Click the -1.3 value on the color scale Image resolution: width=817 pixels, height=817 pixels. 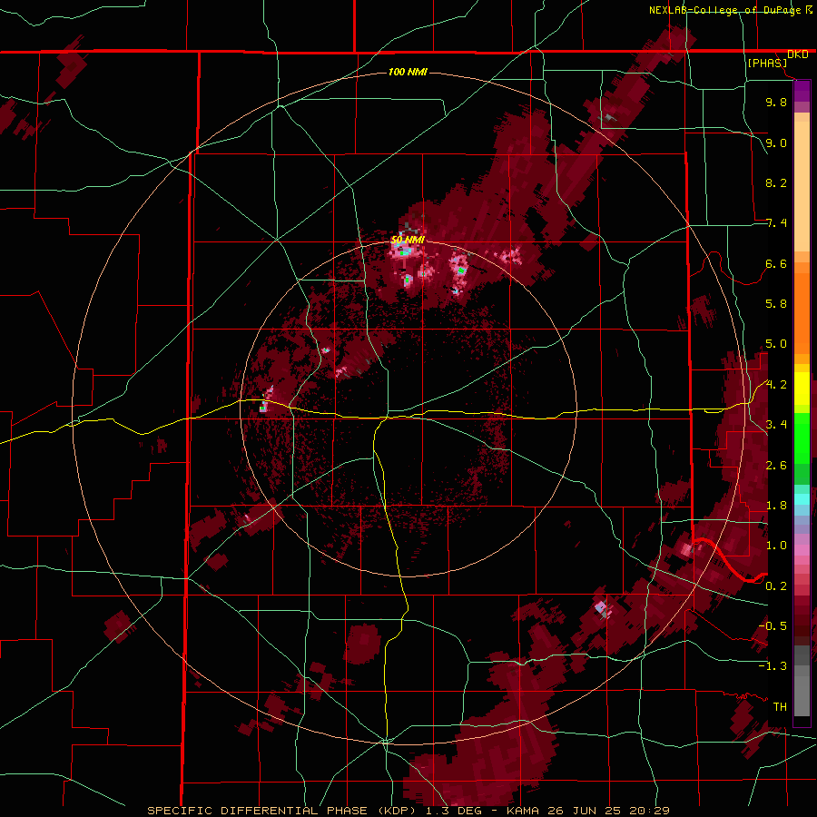tap(773, 666)
